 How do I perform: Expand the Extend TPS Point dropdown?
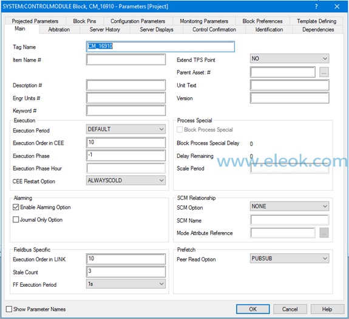click(290, 58)
